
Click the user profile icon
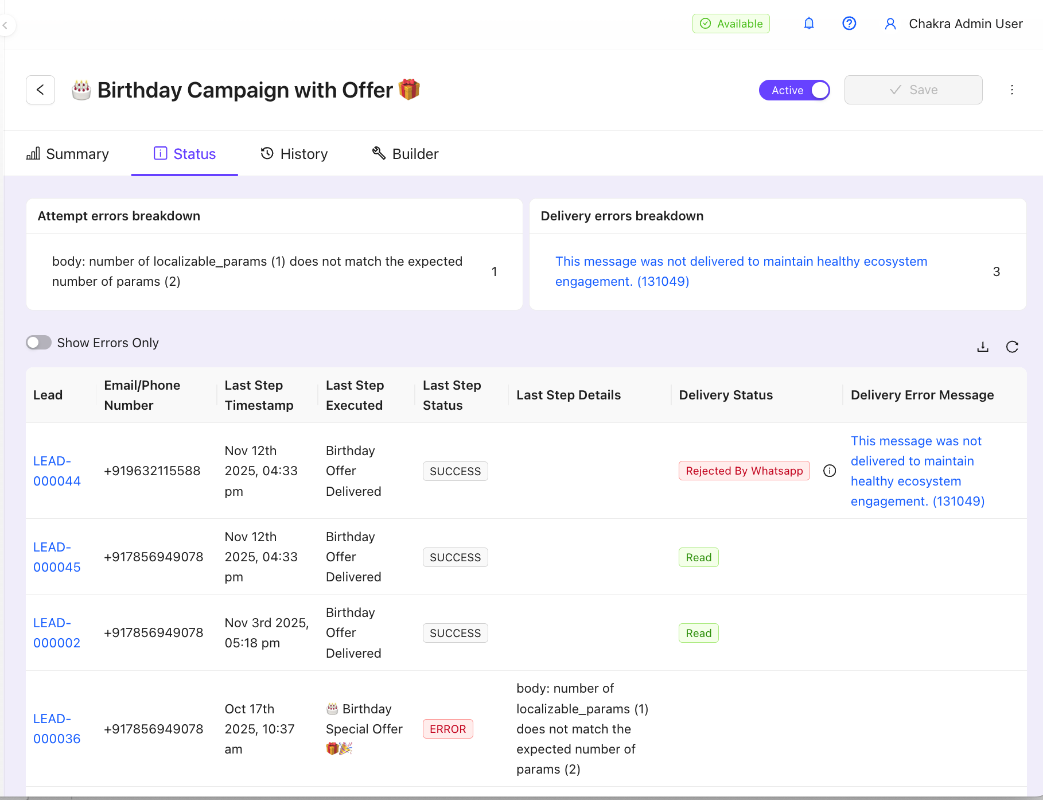click(890, 24)
